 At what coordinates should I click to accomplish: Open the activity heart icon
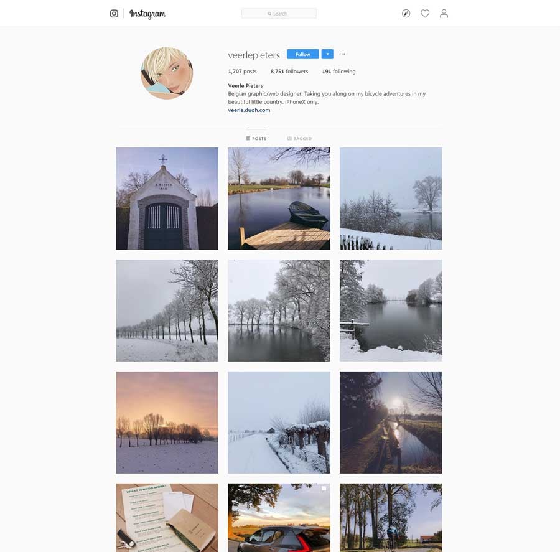pos(425,14)
